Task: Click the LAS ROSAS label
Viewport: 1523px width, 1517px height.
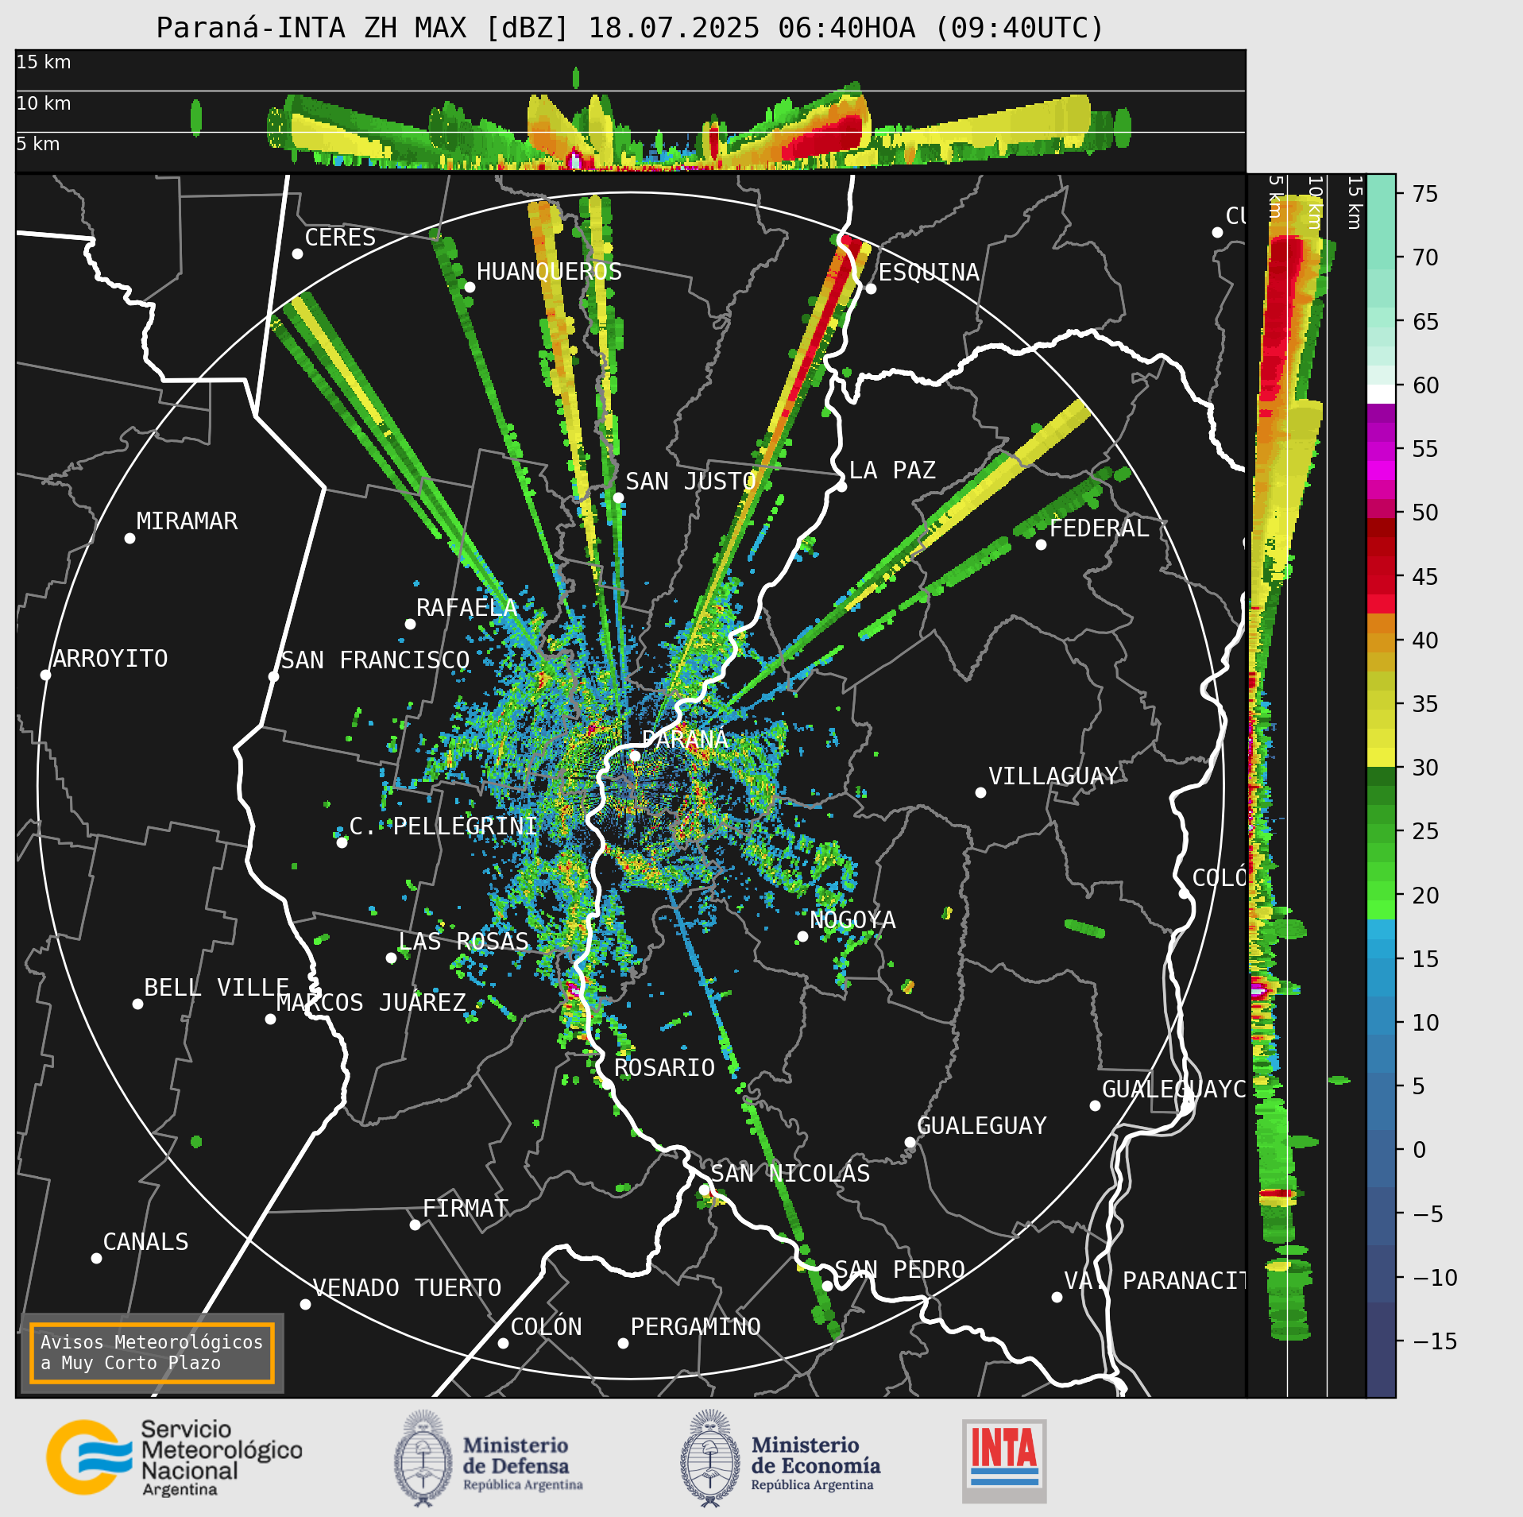Action: click(463, 942)
